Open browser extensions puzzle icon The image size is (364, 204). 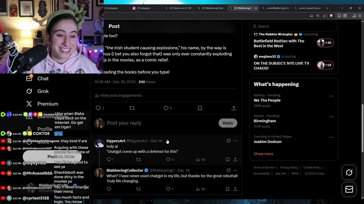[339, 16]
